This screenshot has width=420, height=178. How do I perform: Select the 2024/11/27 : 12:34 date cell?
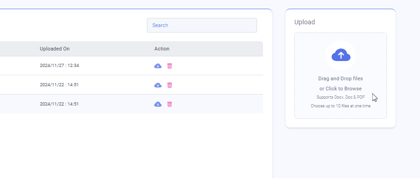click(60, 66)
